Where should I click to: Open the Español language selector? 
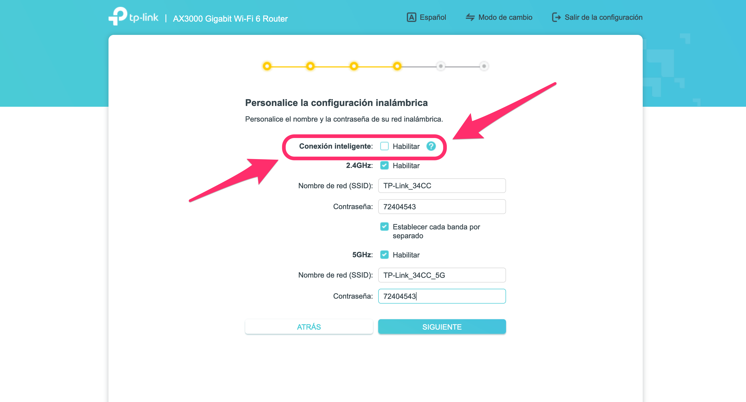click(x=433, y=17)
